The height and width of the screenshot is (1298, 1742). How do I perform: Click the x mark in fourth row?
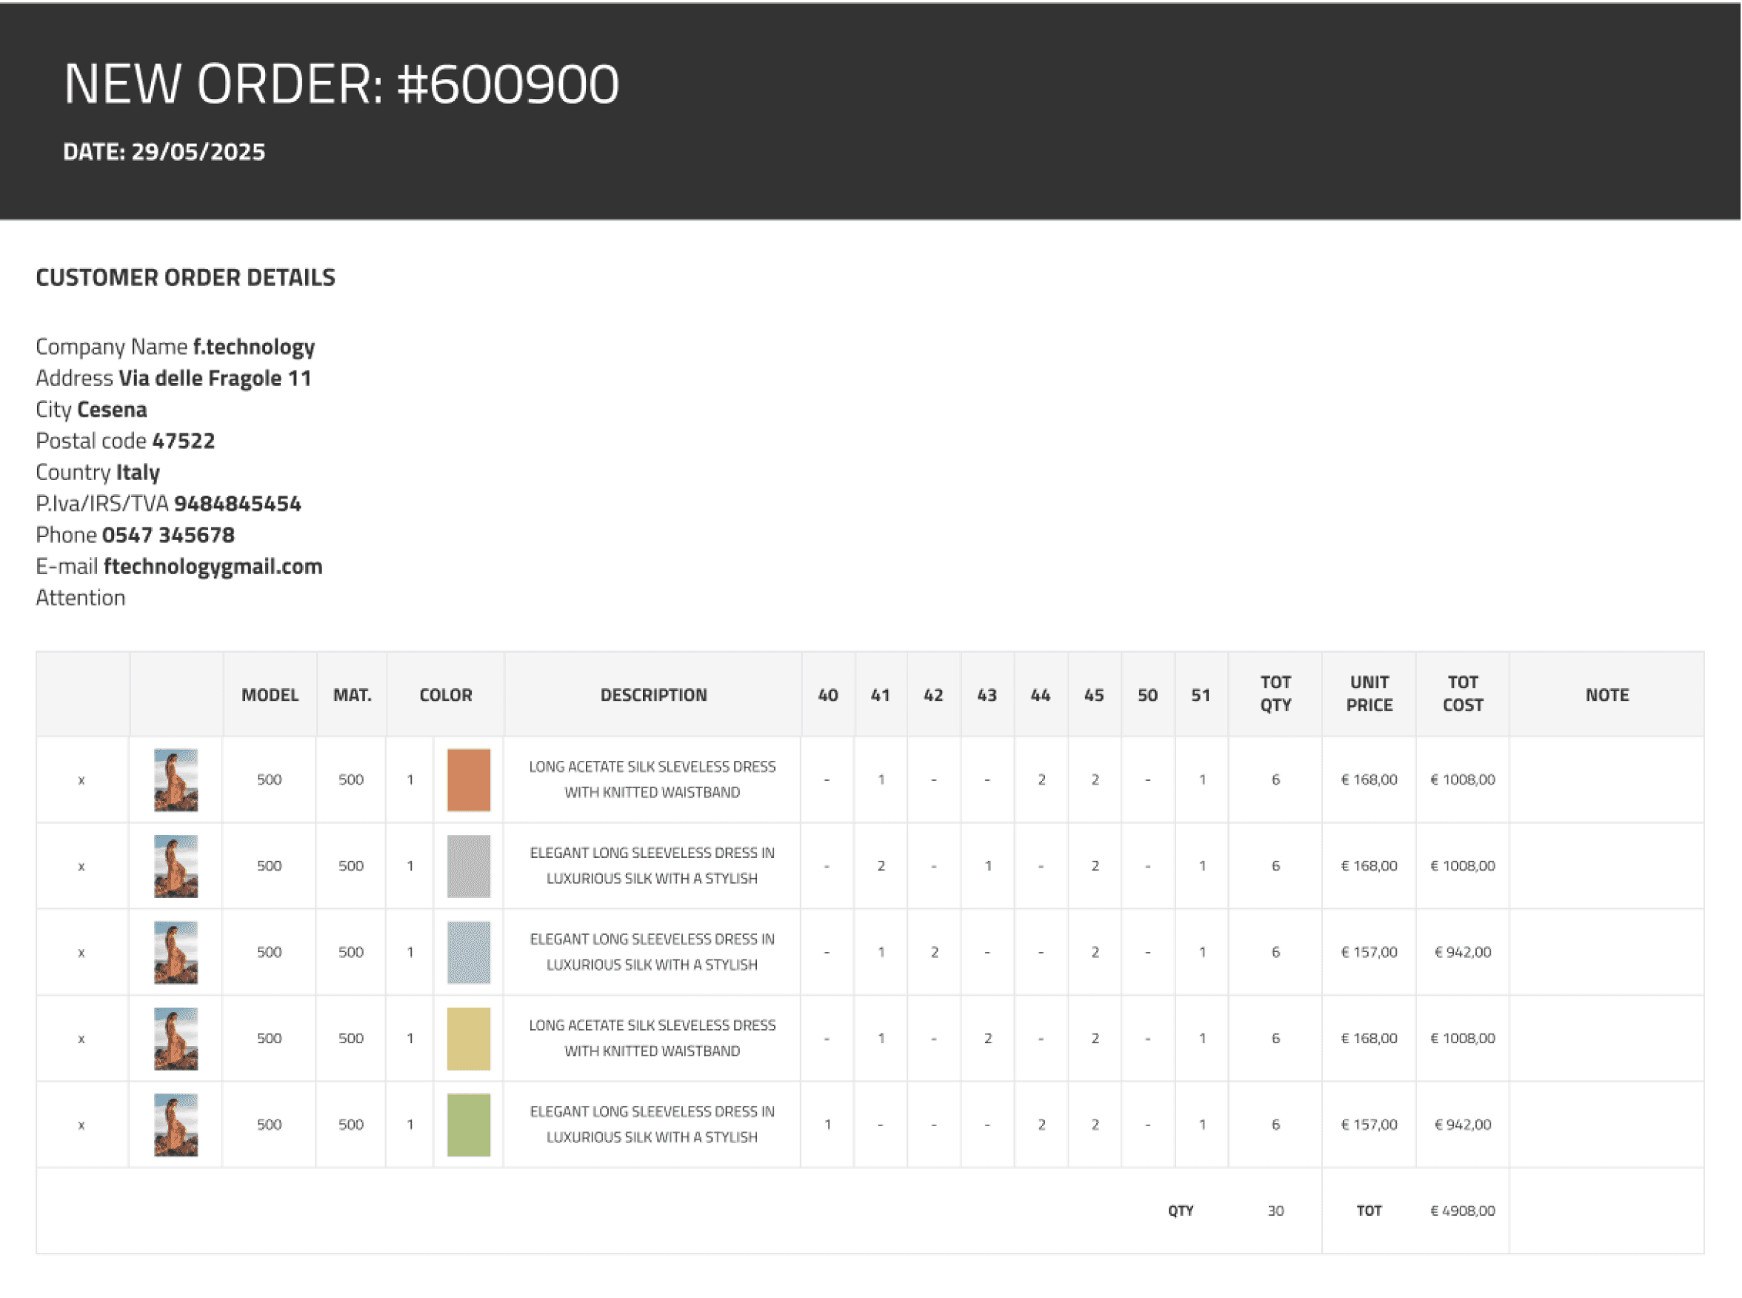pos(81,1039)
